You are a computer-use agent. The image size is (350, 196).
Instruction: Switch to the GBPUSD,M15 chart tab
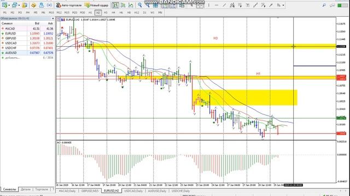[90, 191]
